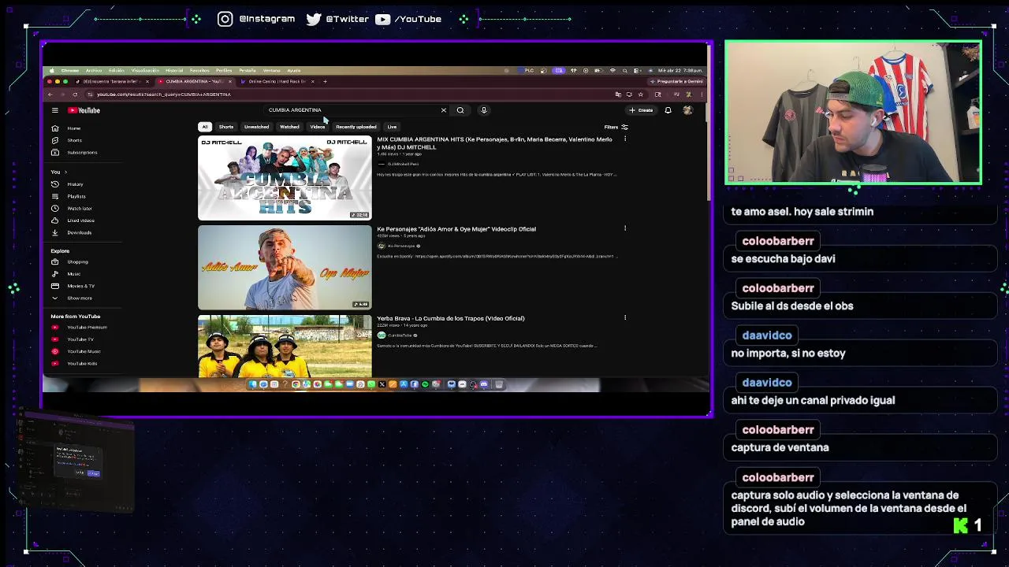The height and width of the screenshot is (567, 1009).
Task: Click the YouTube Kids icon
Action: tap(54, 363)
